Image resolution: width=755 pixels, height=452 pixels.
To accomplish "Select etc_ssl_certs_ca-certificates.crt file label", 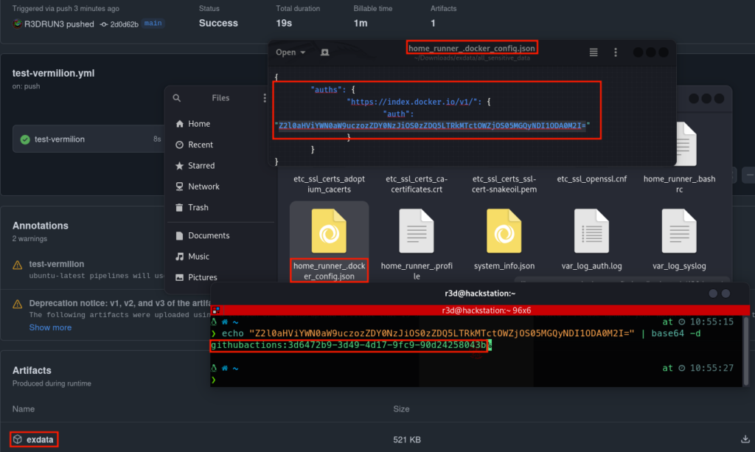I will (417, 184).
